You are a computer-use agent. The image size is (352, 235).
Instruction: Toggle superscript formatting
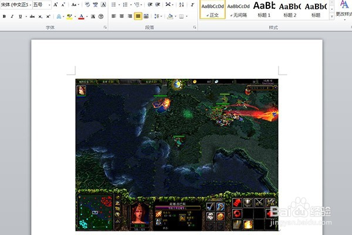(48, 16)
